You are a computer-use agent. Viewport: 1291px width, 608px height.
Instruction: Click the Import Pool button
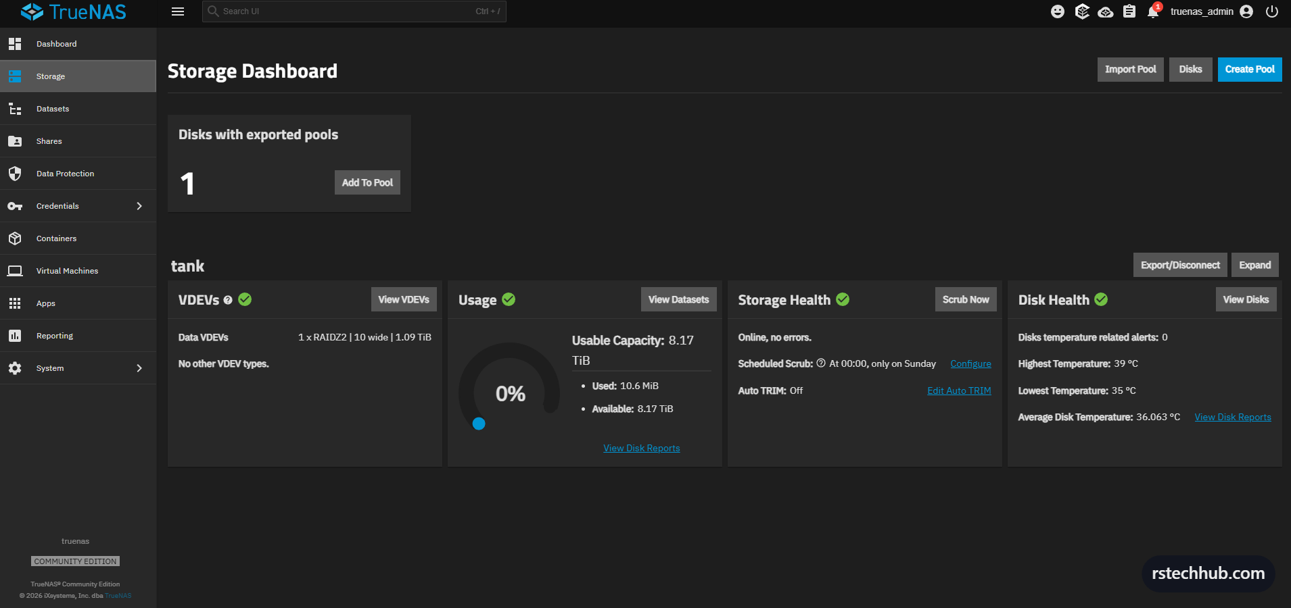click(x=1130, y=70)
